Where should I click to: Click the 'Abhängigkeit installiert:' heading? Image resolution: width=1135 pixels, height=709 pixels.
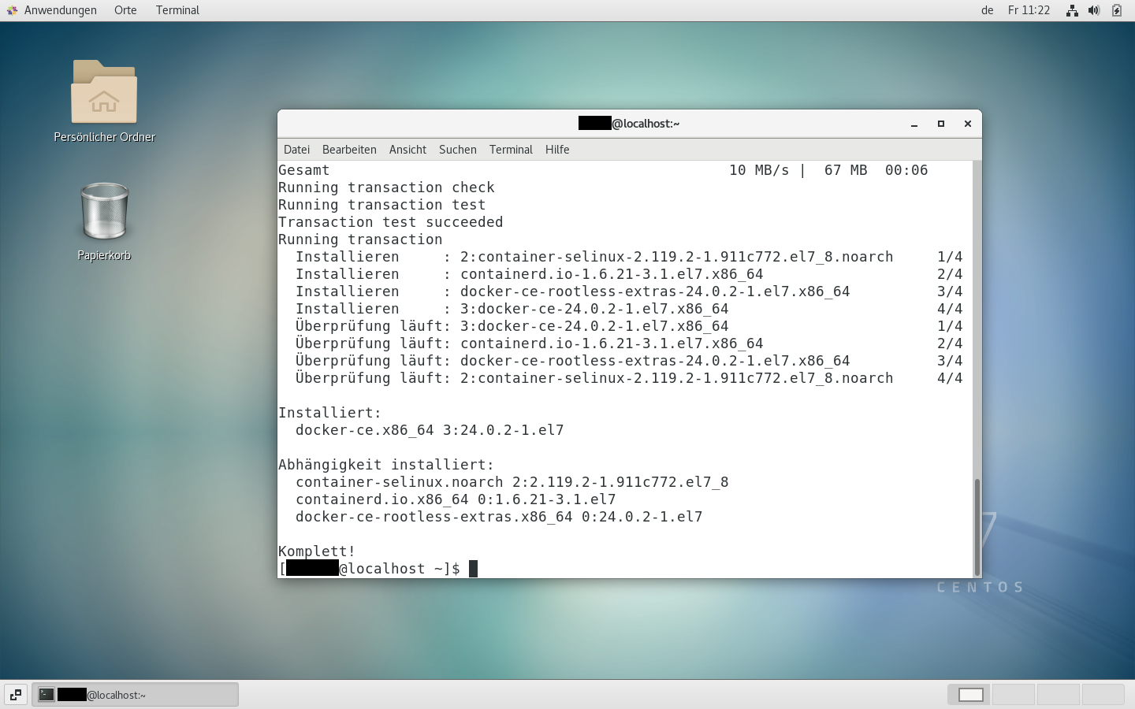(386, 465)
